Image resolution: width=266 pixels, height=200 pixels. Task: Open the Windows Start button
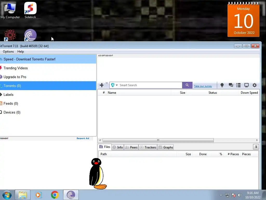pyautogui.click(x=7, y=195)
